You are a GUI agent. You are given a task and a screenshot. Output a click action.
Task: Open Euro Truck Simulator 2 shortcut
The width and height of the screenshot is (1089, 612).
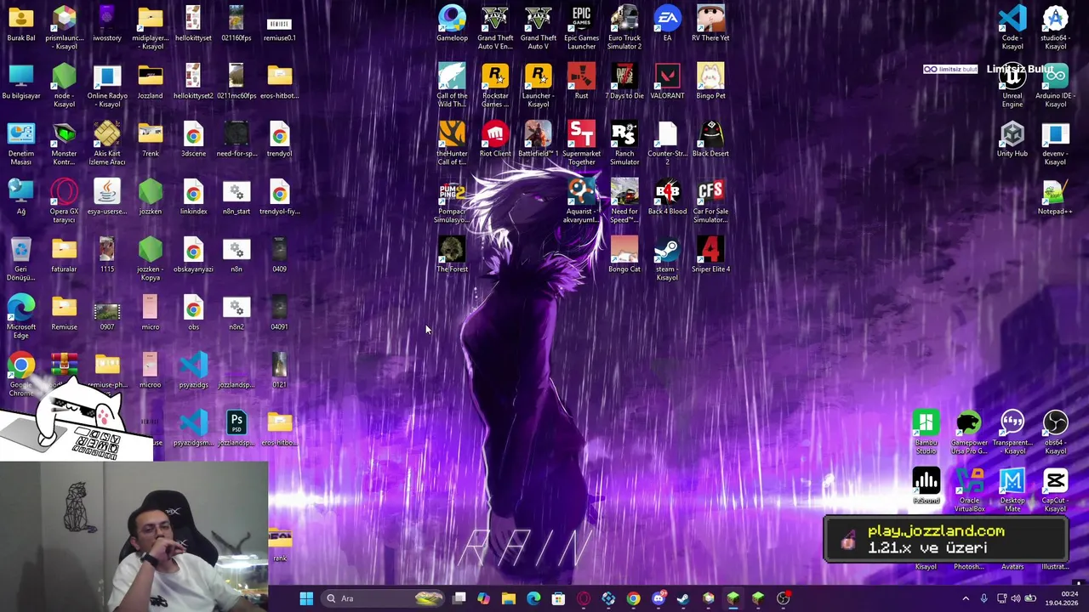pos(624,27)
